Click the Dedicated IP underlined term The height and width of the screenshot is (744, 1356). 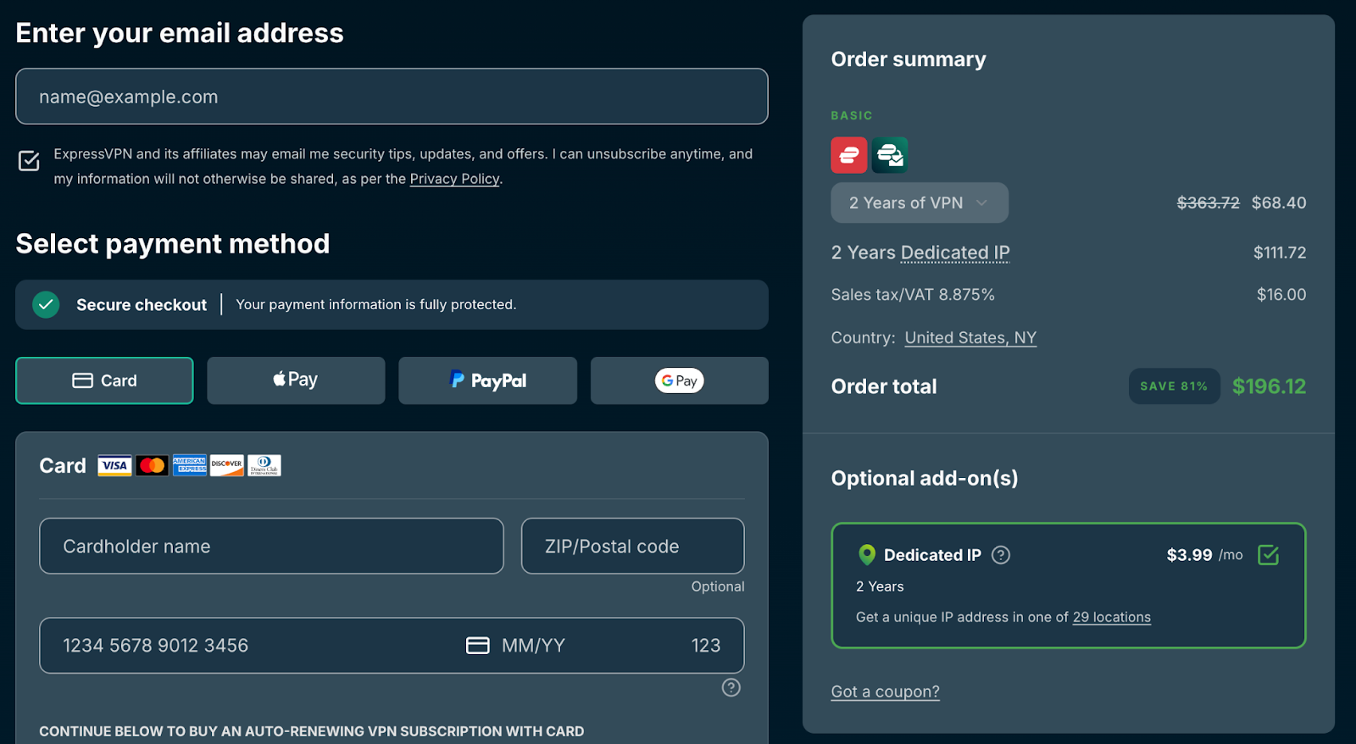[x=955, y=253]
